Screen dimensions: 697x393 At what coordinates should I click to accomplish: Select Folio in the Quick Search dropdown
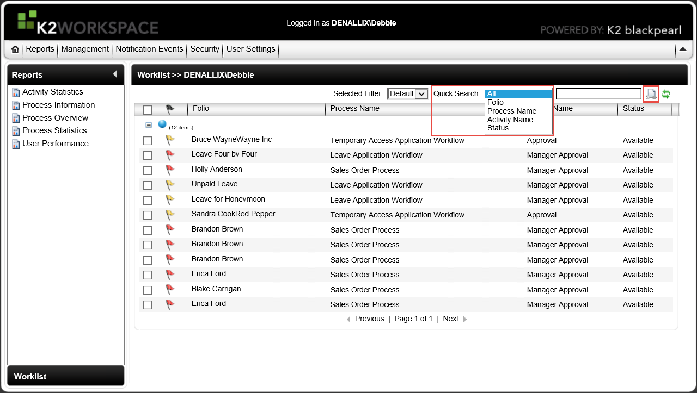(496, 102)
